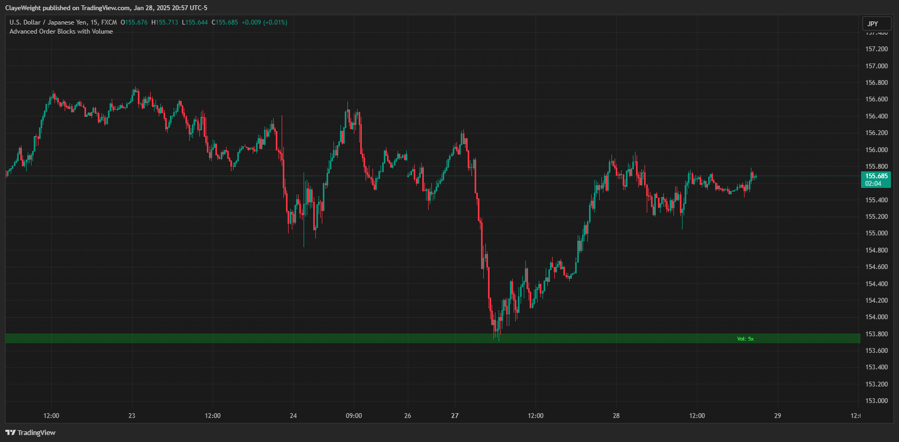Click the open value O155.676
The image size is (899, 442).
click(x=134, y=22)
